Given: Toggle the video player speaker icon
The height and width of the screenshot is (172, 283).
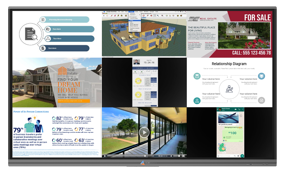Looking at the screenshot, I should [x=171, y=156].
